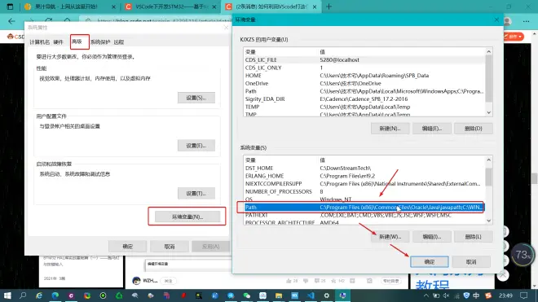Viewport: 538px width, 302px height.
Task: Open WeChat from the taskbar
Action: [x=247, y=295]
